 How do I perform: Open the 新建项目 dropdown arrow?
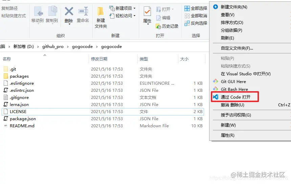[135, 8]
